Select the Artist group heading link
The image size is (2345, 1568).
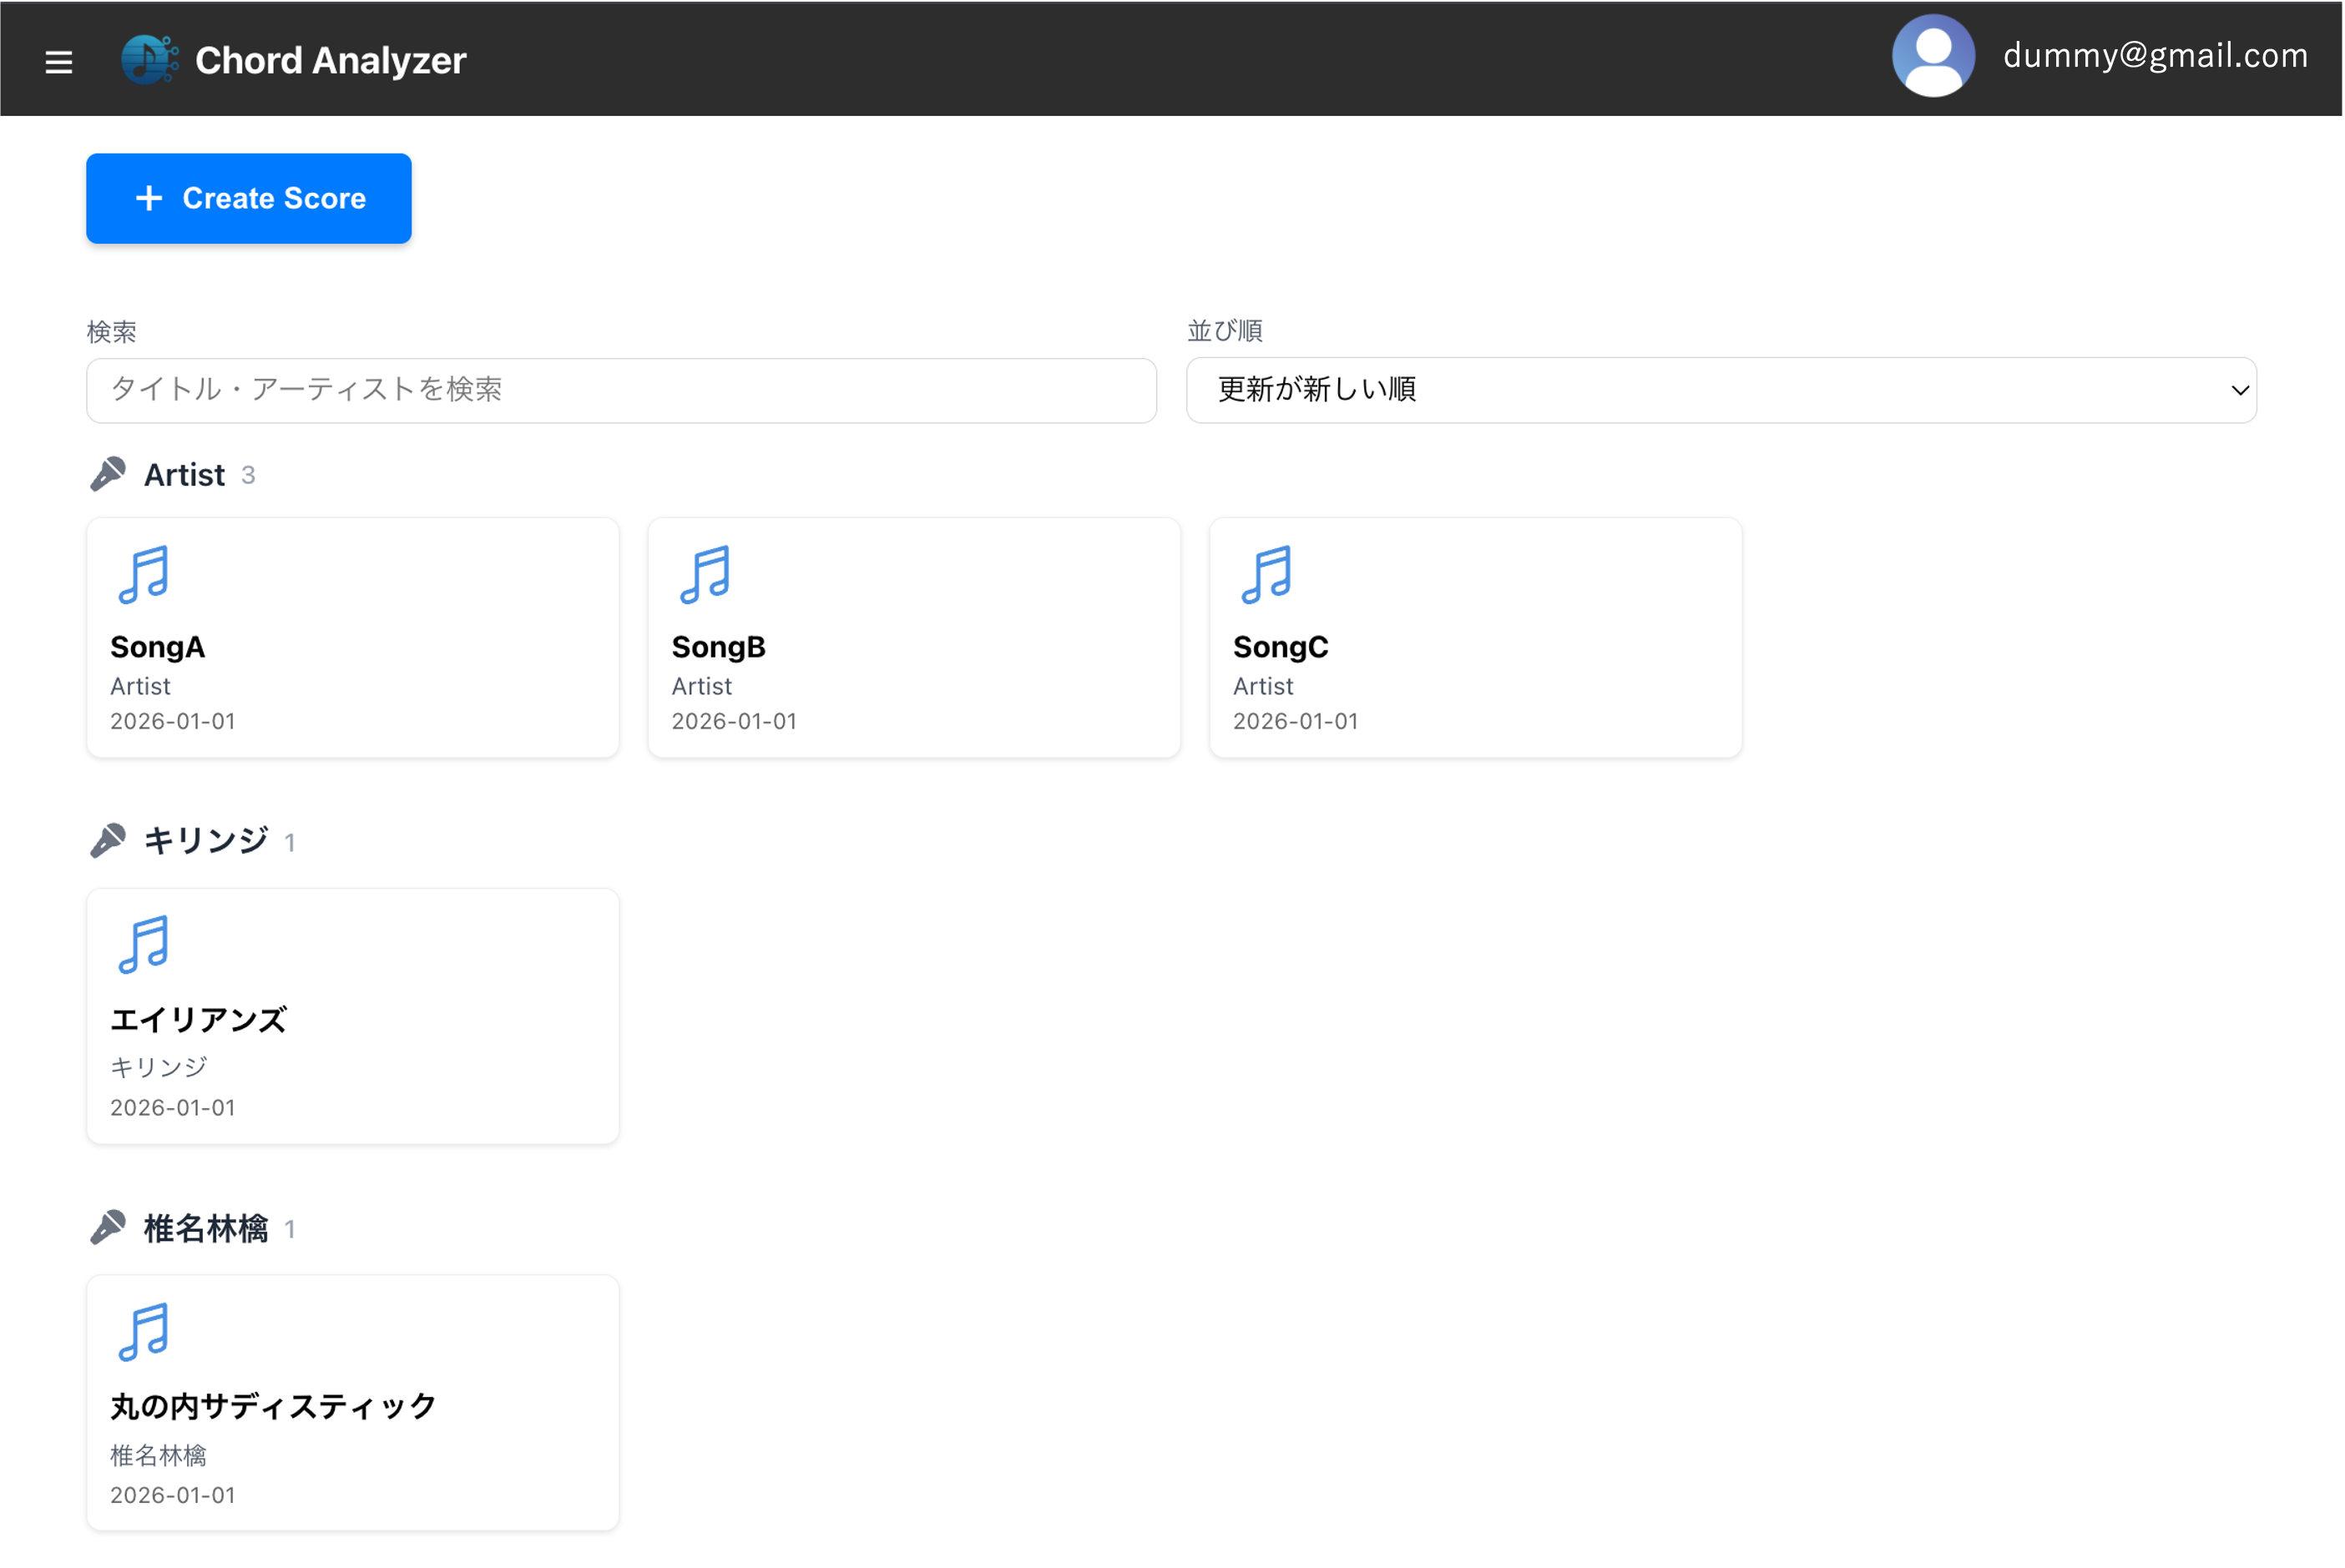pos(185,474)
